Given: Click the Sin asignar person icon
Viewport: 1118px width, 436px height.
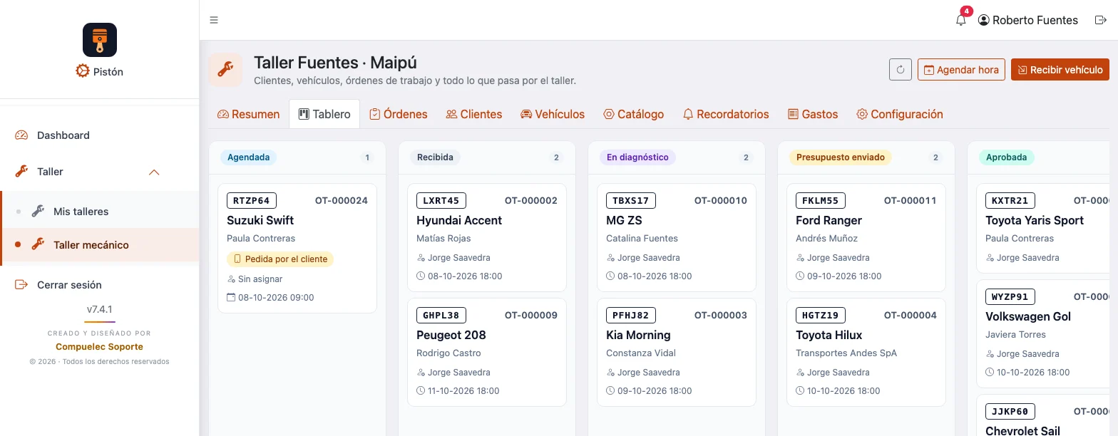Looking at the screenshot, I should [x=231, y=279].
